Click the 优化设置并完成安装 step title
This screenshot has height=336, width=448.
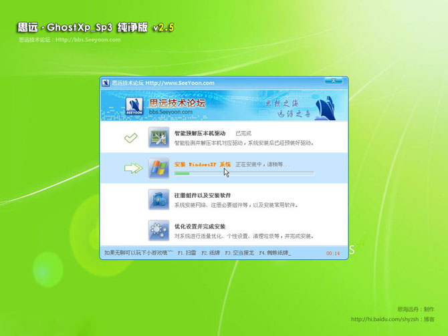coord(200,226)
